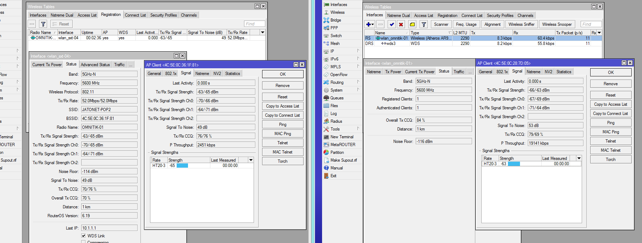The height and width of the screenshot is (243, 642).
Task: Open the Switch sidebar item
Action: point(336,36)
